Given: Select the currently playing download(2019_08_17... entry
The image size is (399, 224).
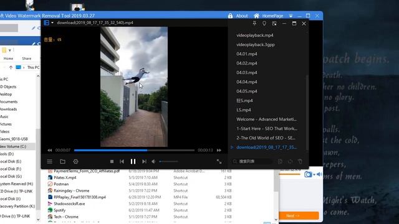Looking at the screenshot, I should click(x=267, y=147).
